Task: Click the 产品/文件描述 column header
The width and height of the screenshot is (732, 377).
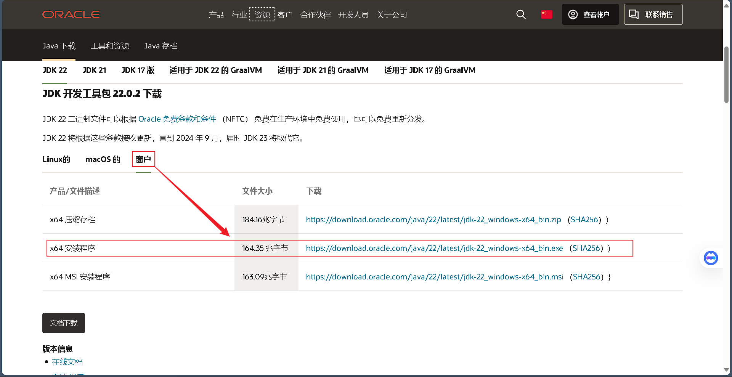Action: click(x=75, y=191)
